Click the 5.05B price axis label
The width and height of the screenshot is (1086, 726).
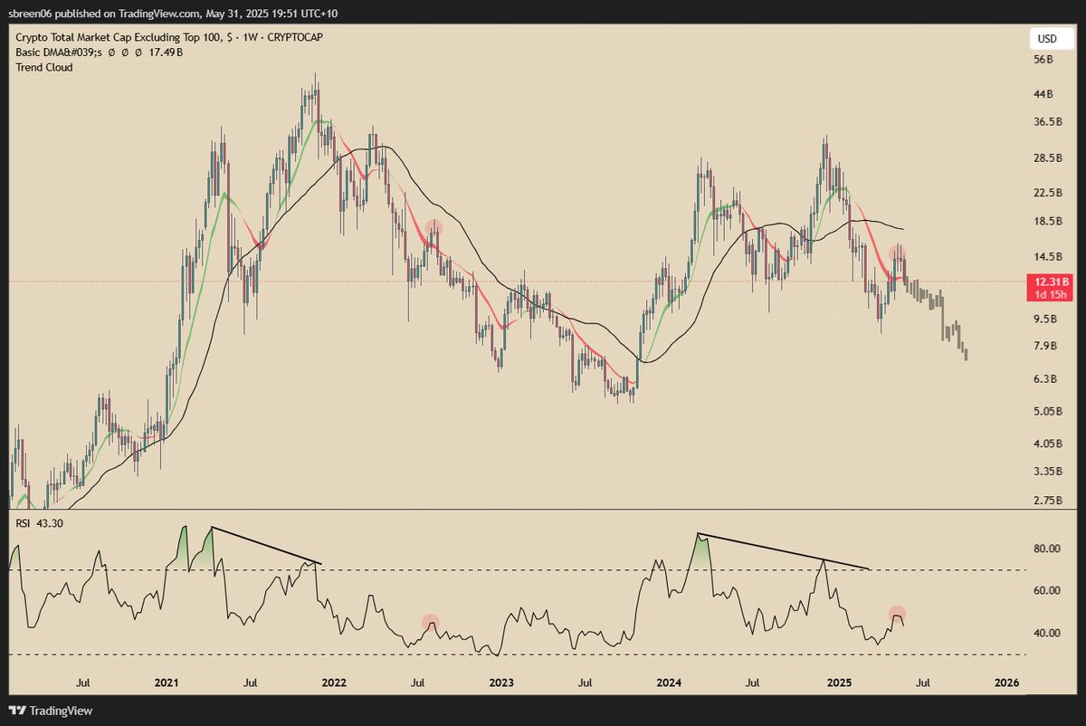tap(1046, 412)
